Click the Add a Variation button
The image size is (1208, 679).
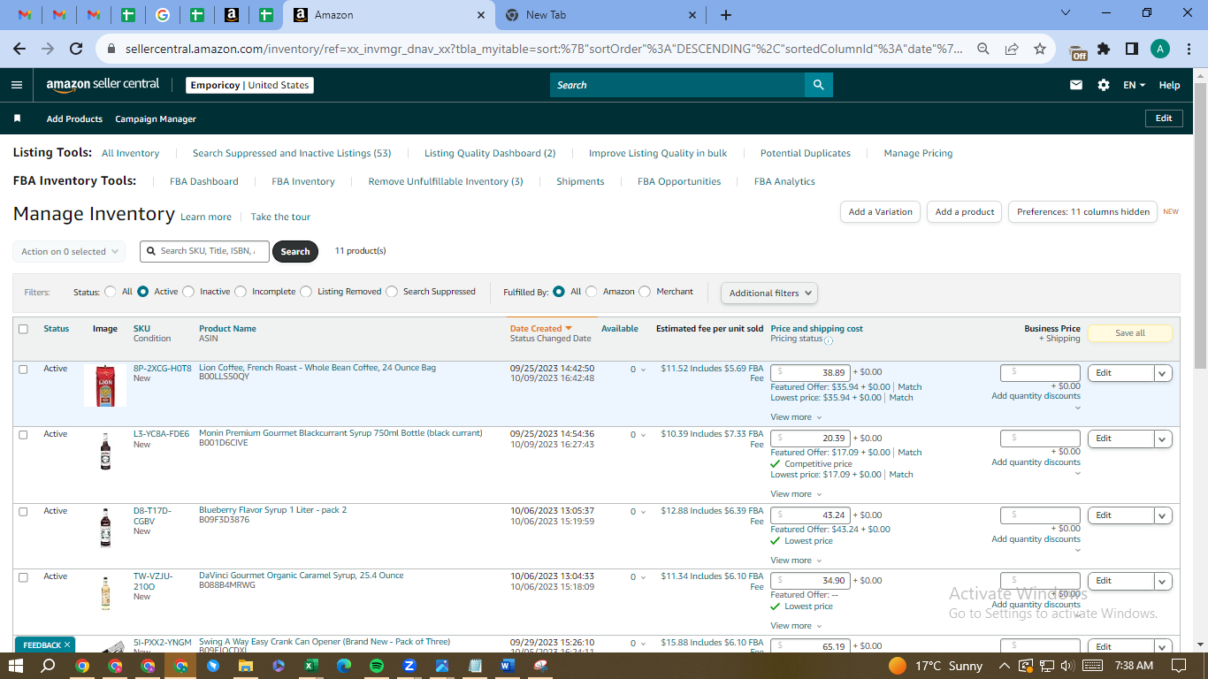click(x=880, y=212)
